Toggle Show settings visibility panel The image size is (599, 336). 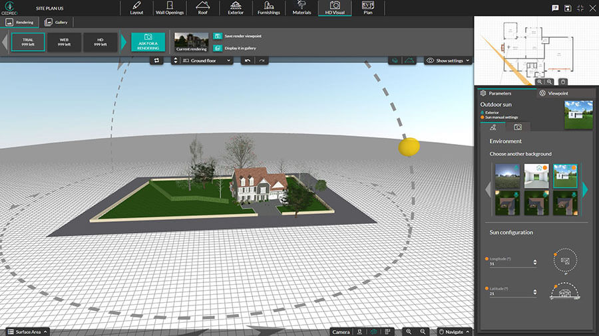448,60
